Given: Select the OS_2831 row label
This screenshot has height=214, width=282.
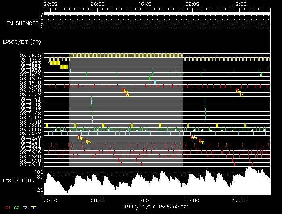Looking at the screenshot, I should tap(30, 145).
